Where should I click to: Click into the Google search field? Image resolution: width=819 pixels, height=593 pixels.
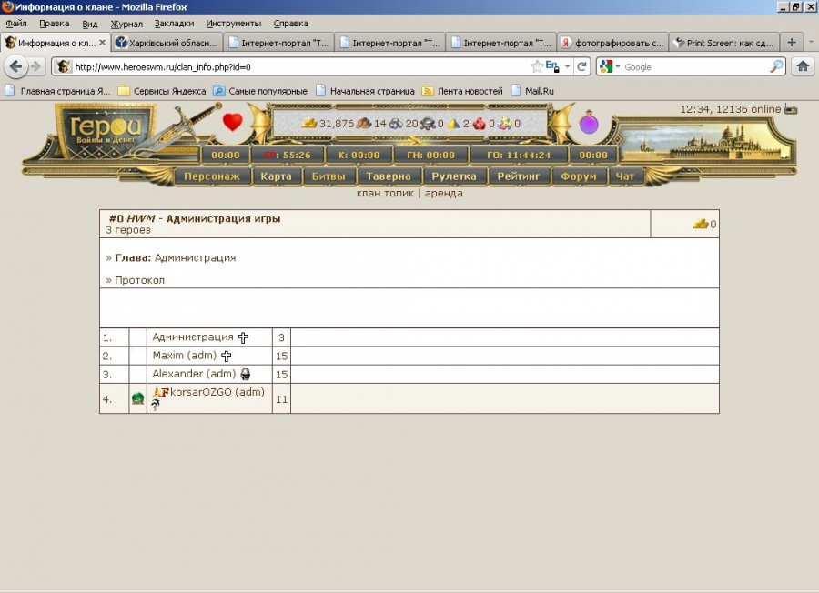pos(693,66)
